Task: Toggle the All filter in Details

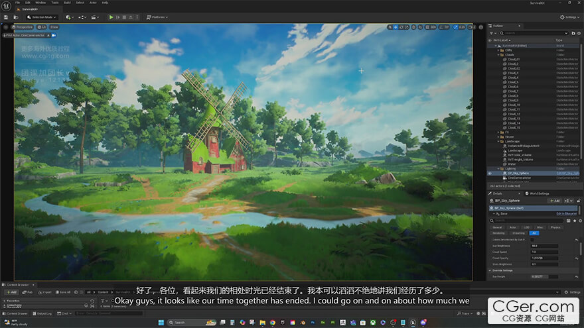Action: (534, 233)
